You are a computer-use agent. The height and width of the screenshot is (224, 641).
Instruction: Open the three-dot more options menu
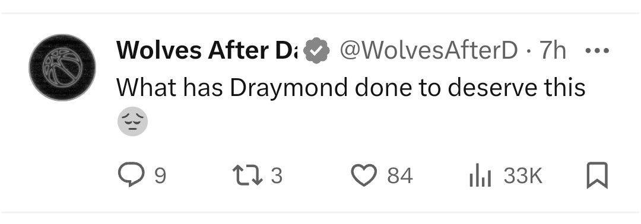point(597,51)
